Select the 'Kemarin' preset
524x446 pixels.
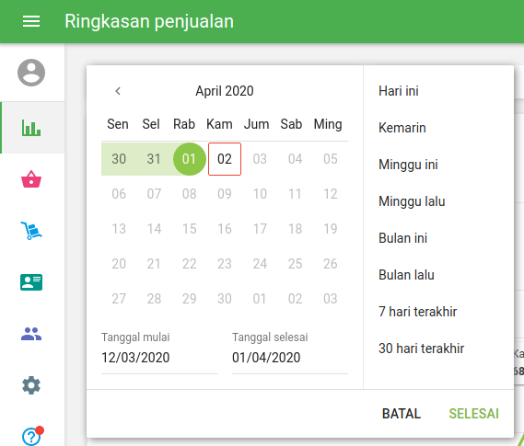tap(402, 128)
